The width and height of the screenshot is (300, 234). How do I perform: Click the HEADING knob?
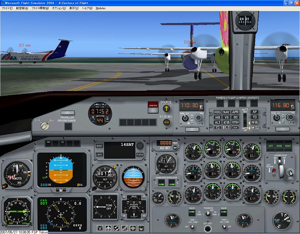pos(166,122)
